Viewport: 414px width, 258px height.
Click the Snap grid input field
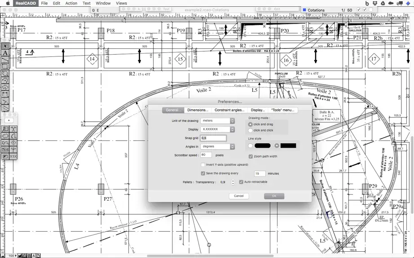[213, 138]
